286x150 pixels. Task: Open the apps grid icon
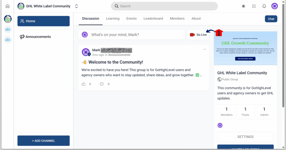254,6
